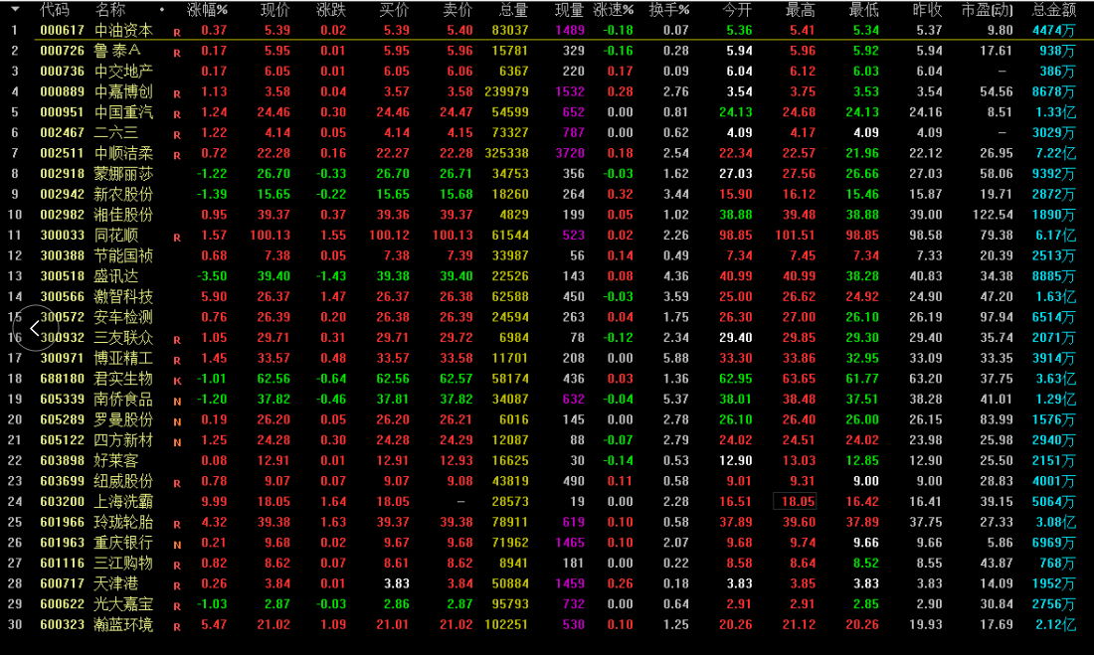Click the R marker beside 中油资本
1094x655 pixels.
click(x=177, y=33)
